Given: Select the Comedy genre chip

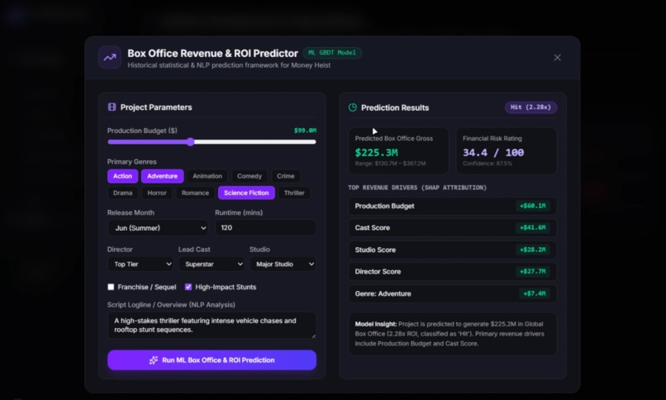Looking at the screenshot, I should click(x=250, y=176).
